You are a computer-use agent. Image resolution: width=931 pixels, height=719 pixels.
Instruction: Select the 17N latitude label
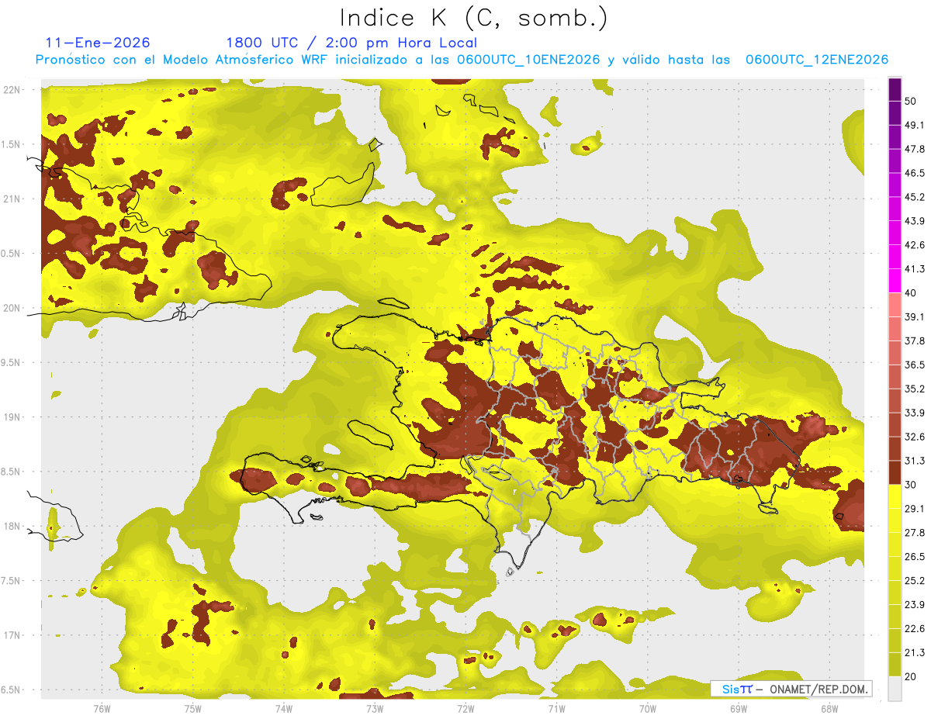point(12,635)
